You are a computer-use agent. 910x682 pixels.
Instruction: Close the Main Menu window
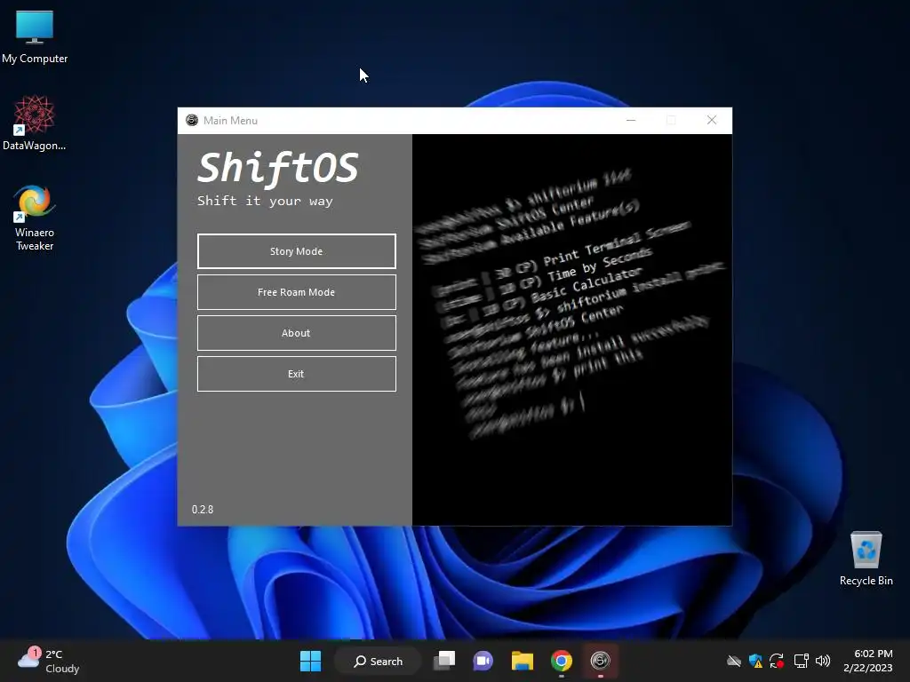[x=712, y=120]
